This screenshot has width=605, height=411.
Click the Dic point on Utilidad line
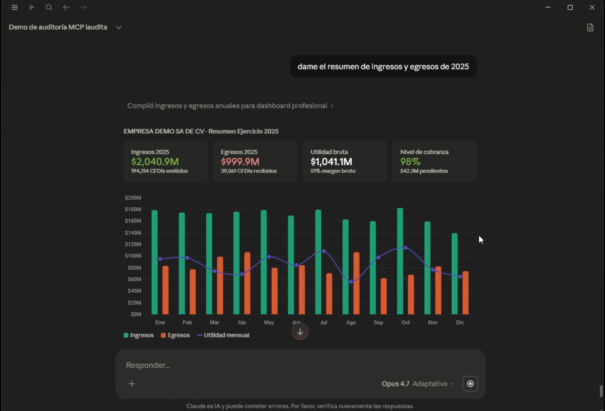[460, 276]
